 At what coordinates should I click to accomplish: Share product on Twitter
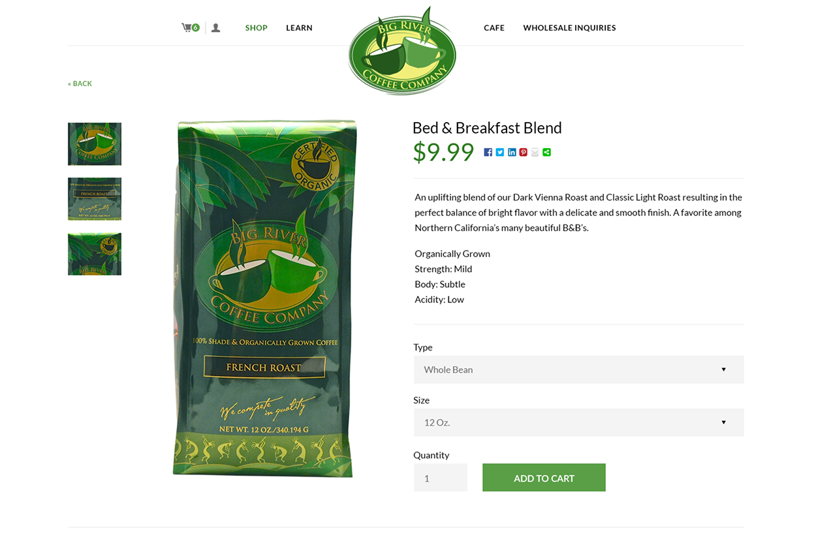[x=499, y=152]
